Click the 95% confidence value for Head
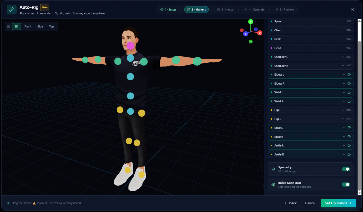363x212 pixels. tap(348, 48)
